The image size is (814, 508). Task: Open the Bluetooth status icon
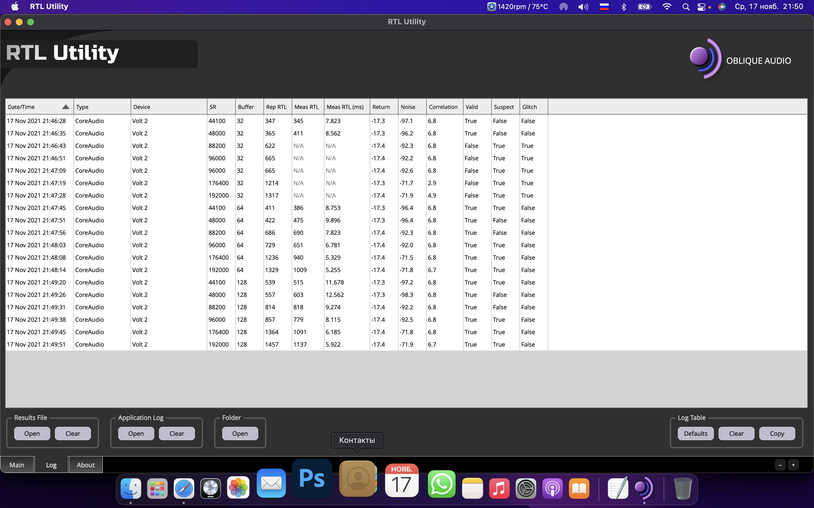(x=624, y=7)
